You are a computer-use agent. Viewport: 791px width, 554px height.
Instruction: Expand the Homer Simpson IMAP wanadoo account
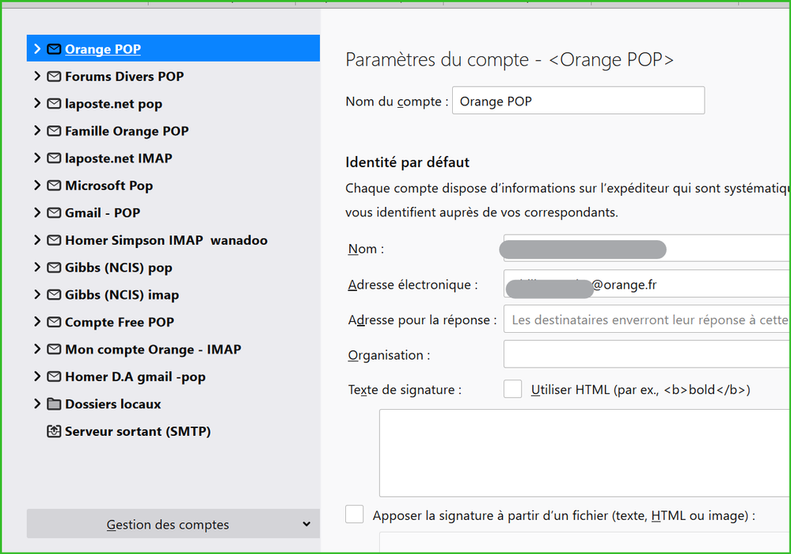click(37, 239)
